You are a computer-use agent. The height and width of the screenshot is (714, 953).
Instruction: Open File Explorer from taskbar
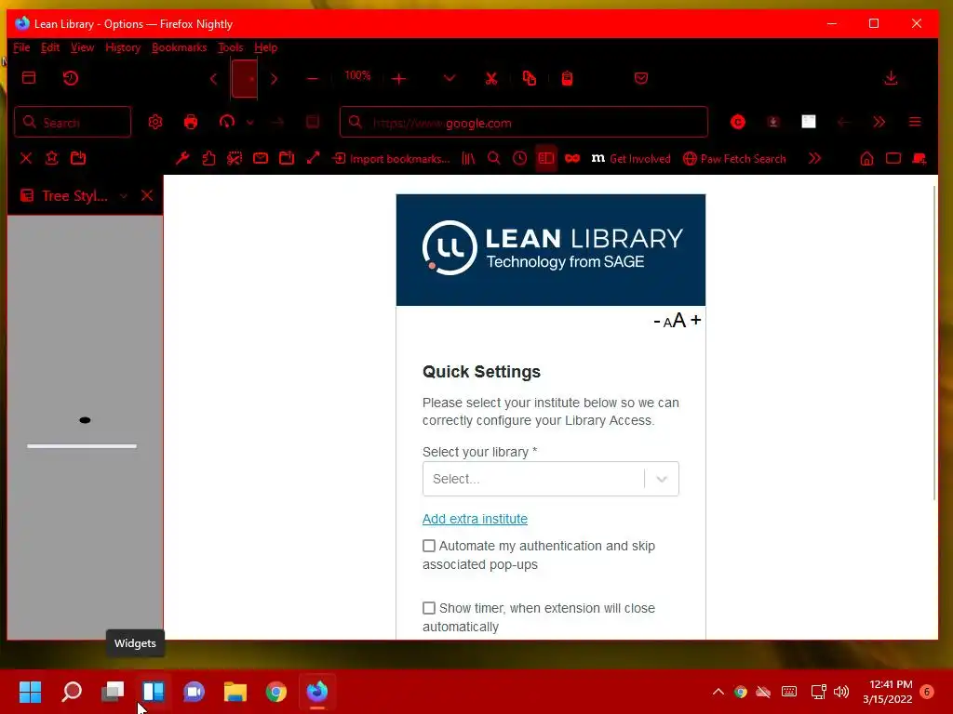(235, 692)
